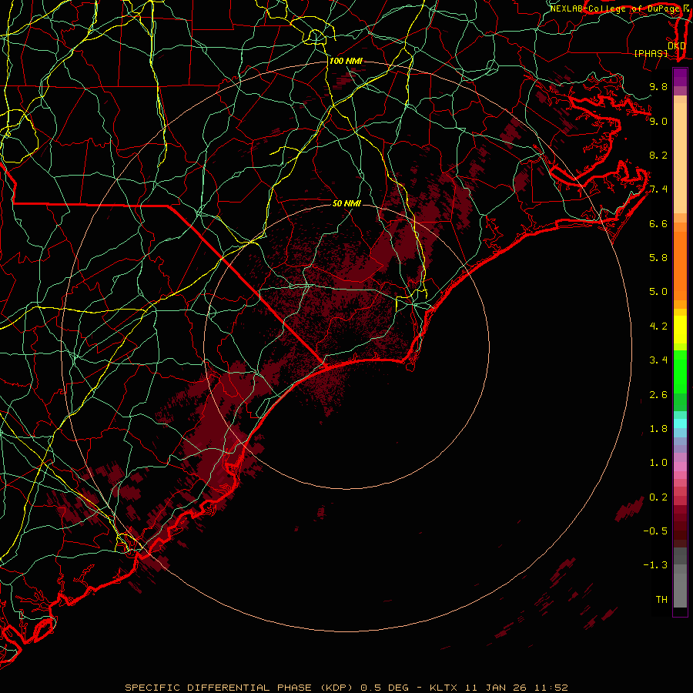Click the 5.8 value on color scale
Image resolution: width=693 pixels, height=693 pixels.
[658, 258]
